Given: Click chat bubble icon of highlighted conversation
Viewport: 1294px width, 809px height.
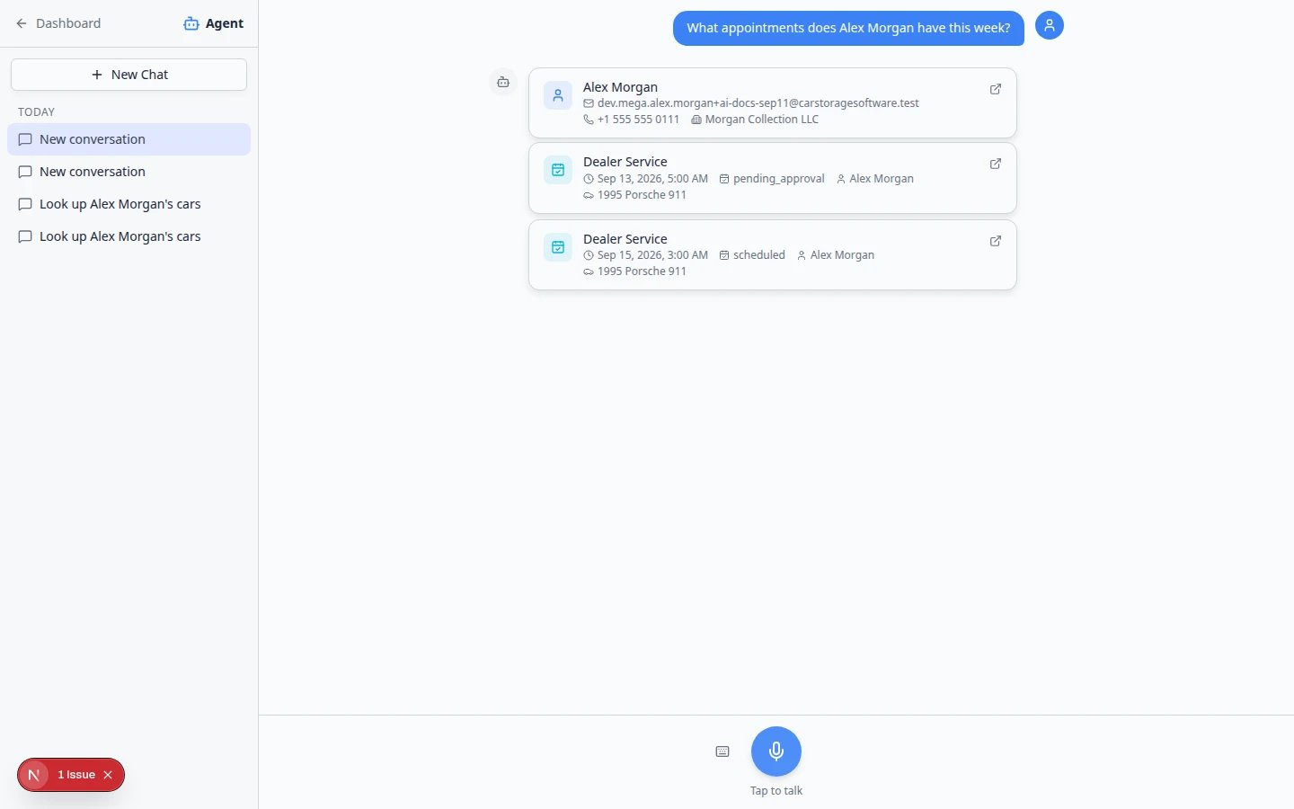Looking at the screenshot, I should coord(25,139).
